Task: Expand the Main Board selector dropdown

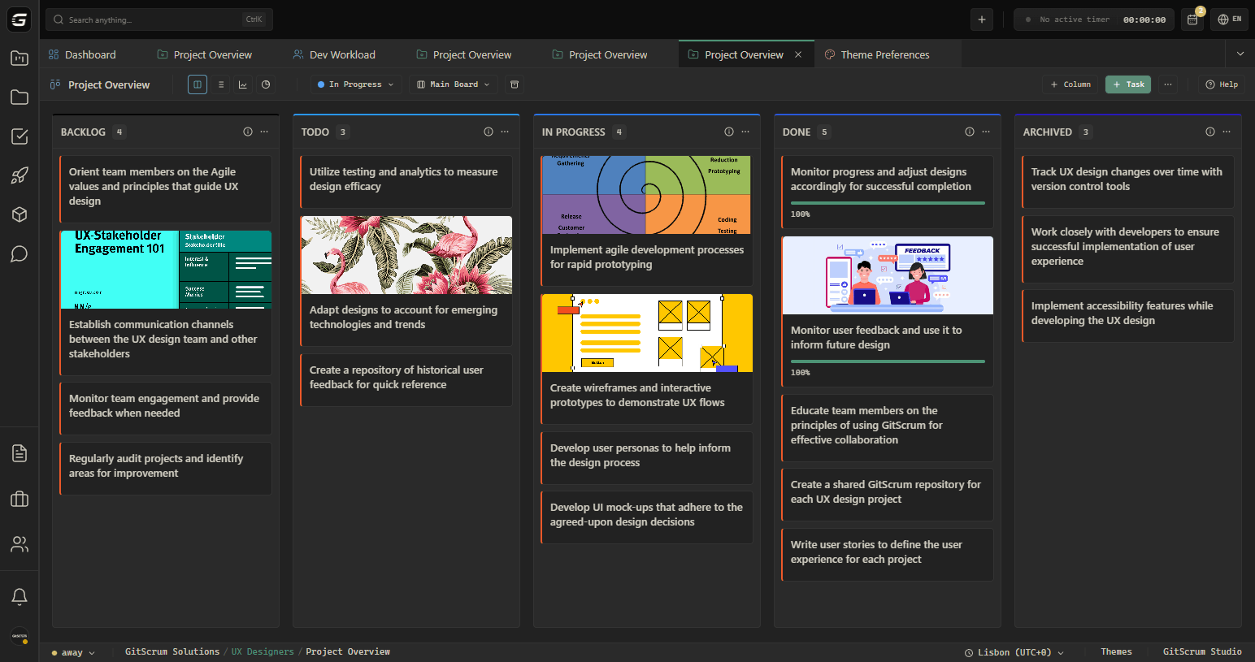Action: coord(453,84)
